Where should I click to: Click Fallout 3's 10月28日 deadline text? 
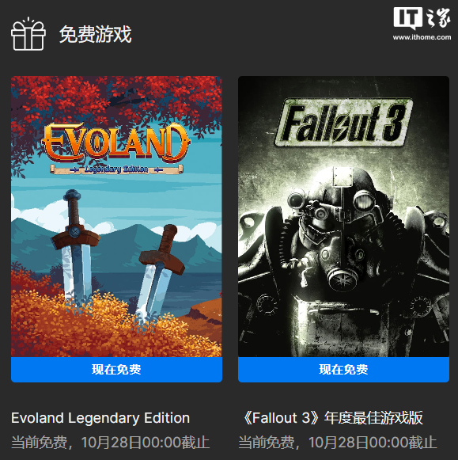click(x=338, y=442)
